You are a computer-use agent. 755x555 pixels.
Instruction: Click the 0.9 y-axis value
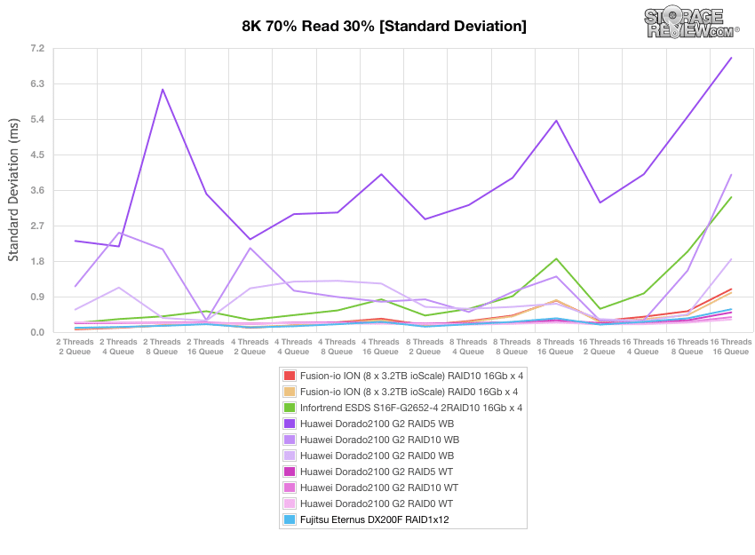coord(37,297)
